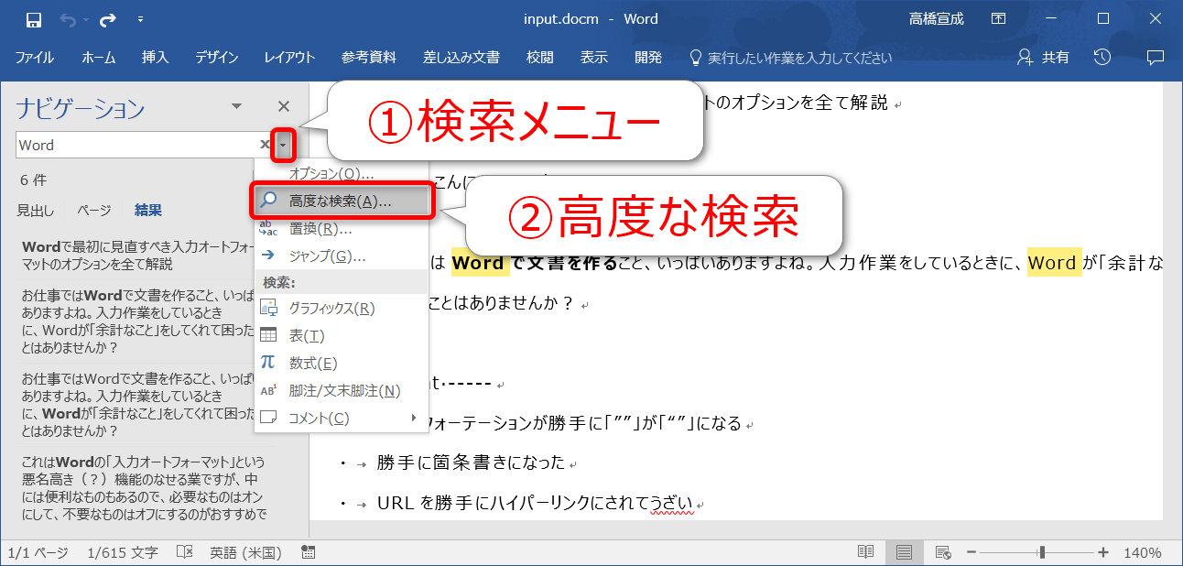Redo the last action
Image resolution: width=1183 pixels, height=566 pixels.
(107, 19)
